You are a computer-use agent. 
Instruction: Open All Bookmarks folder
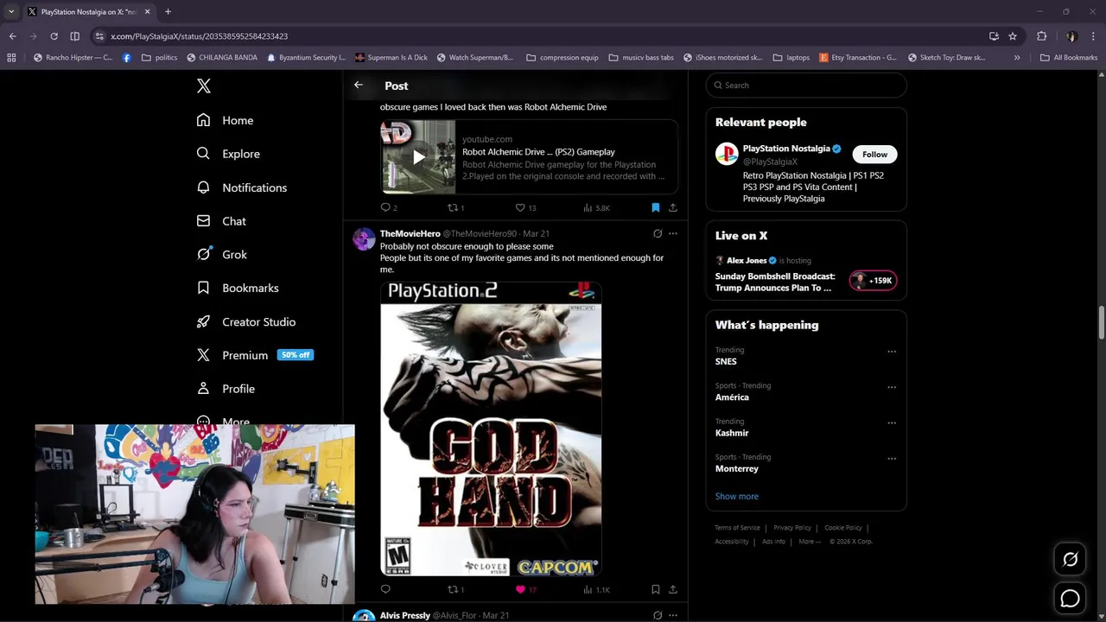pyautogui.click(x=1069, y=58)
